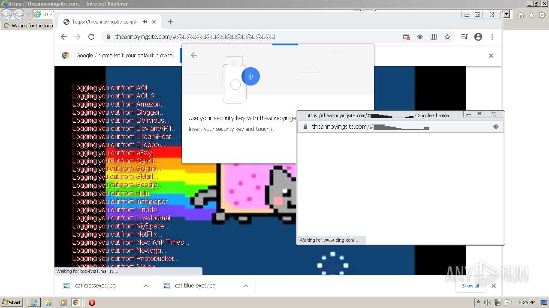Click Internet Explorer's forward button
Screen dimensions: 549x308
point(18,15)
